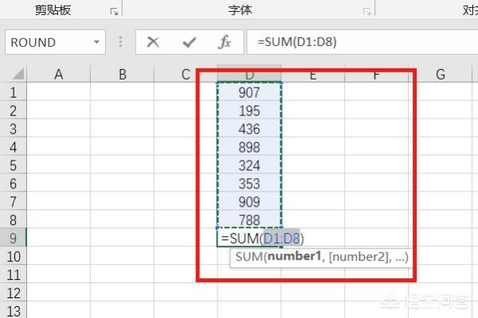Image resolution: width=478 pixels, height=318 pixels.
Task: Click cell containing 909
Action: pos(249,201)
